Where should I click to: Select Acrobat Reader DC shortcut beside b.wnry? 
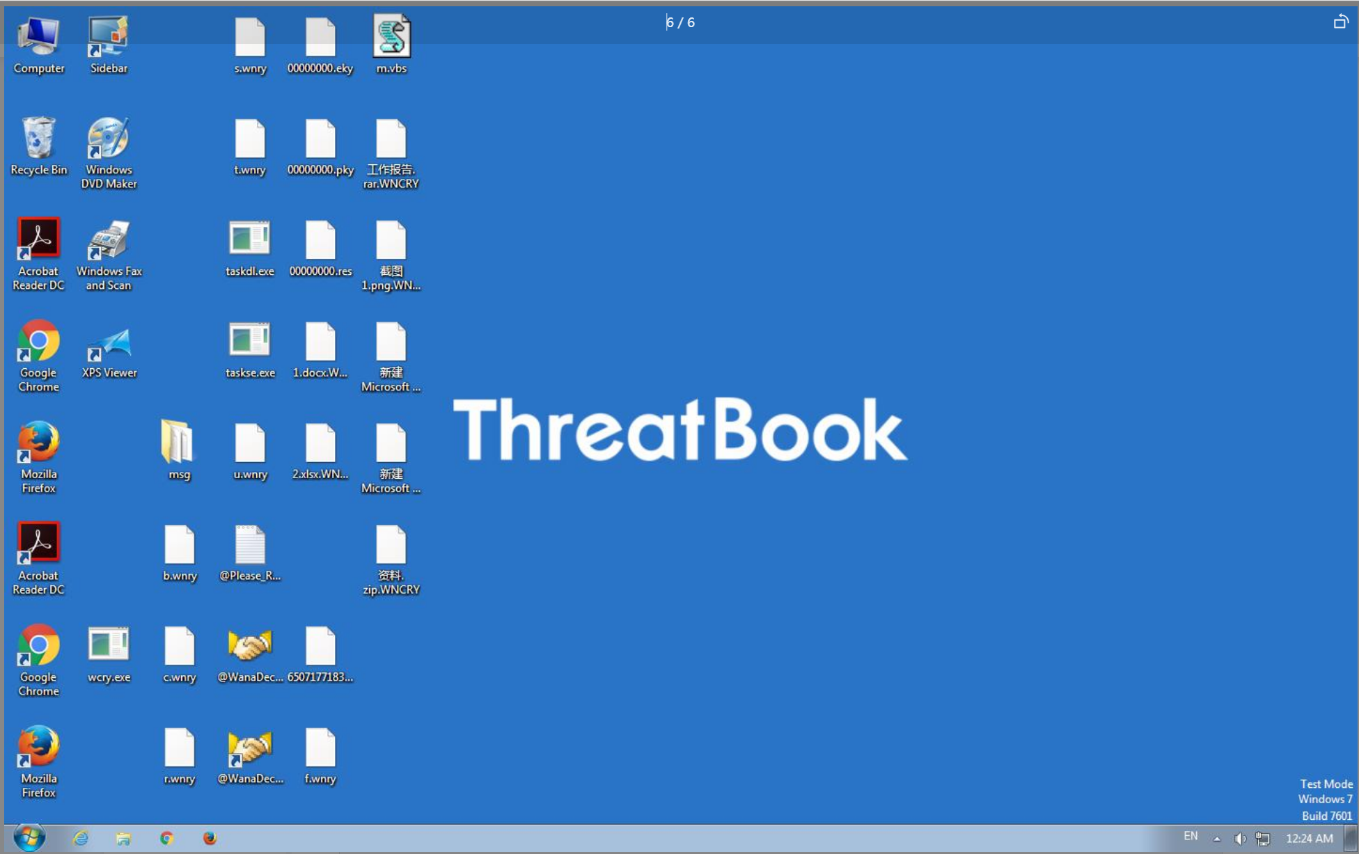point(39,560)
